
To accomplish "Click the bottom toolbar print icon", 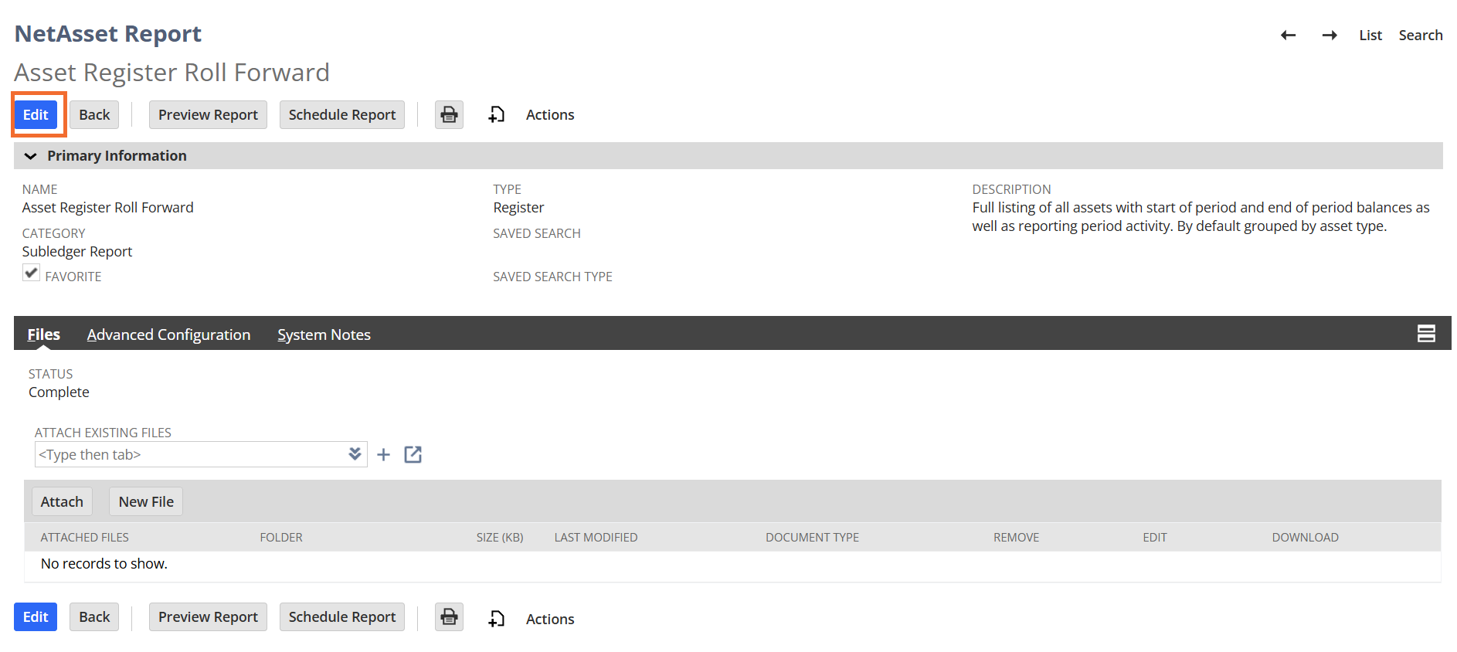I will click(449, 617).
